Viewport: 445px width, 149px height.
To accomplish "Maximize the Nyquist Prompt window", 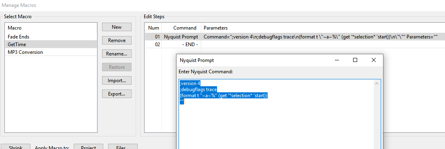I will (x=355, y=60).
